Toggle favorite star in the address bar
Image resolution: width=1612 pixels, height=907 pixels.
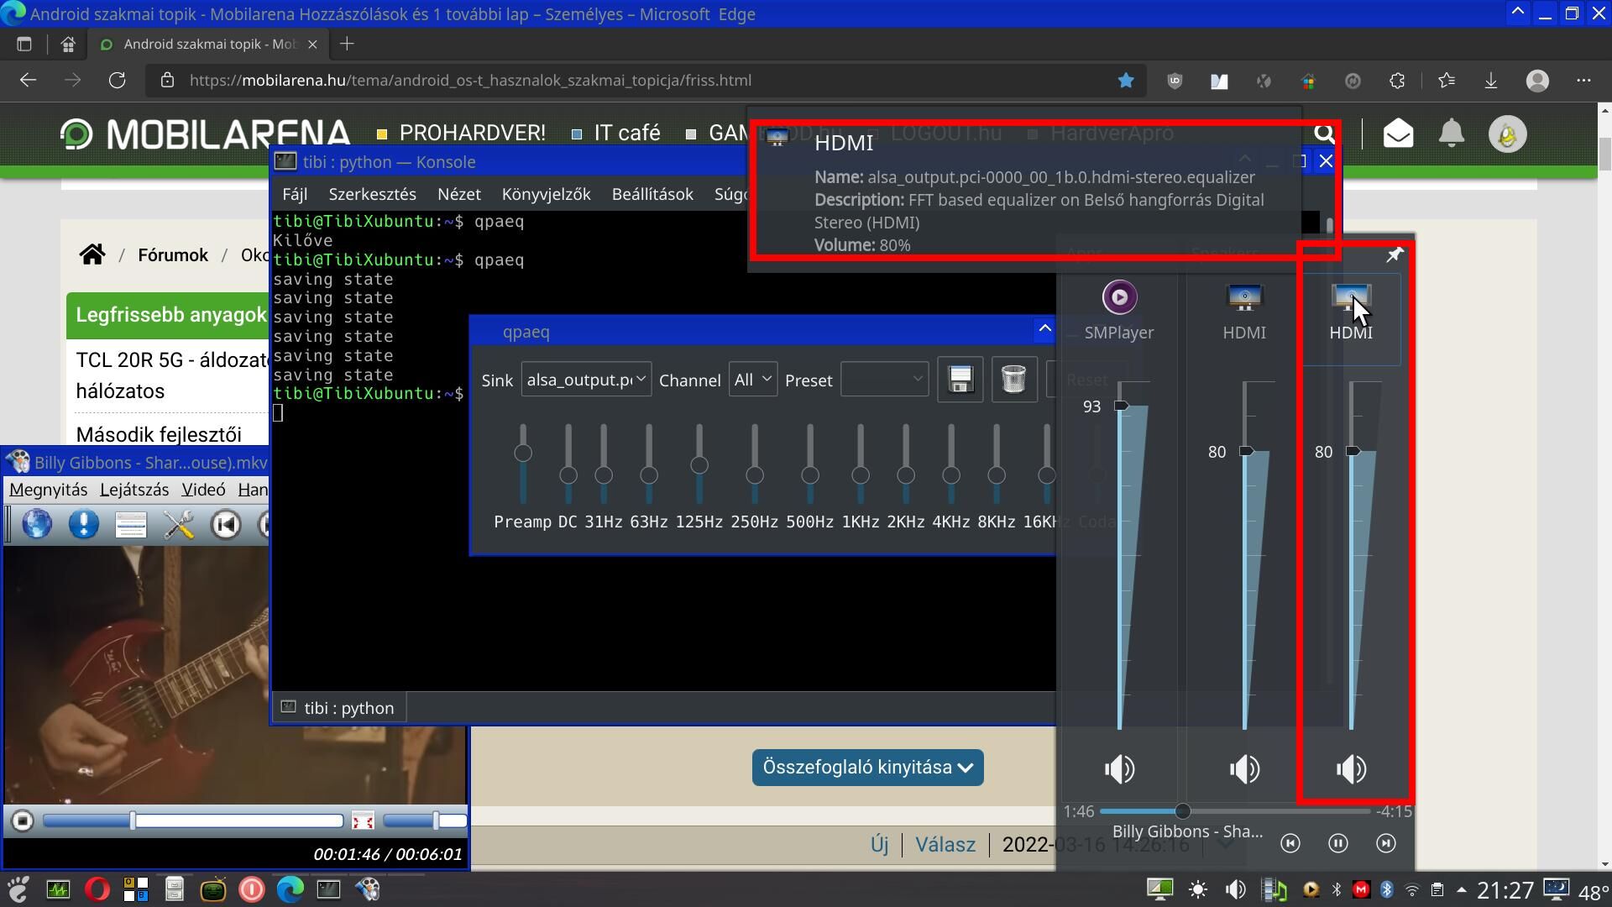tap(1126, 81)
